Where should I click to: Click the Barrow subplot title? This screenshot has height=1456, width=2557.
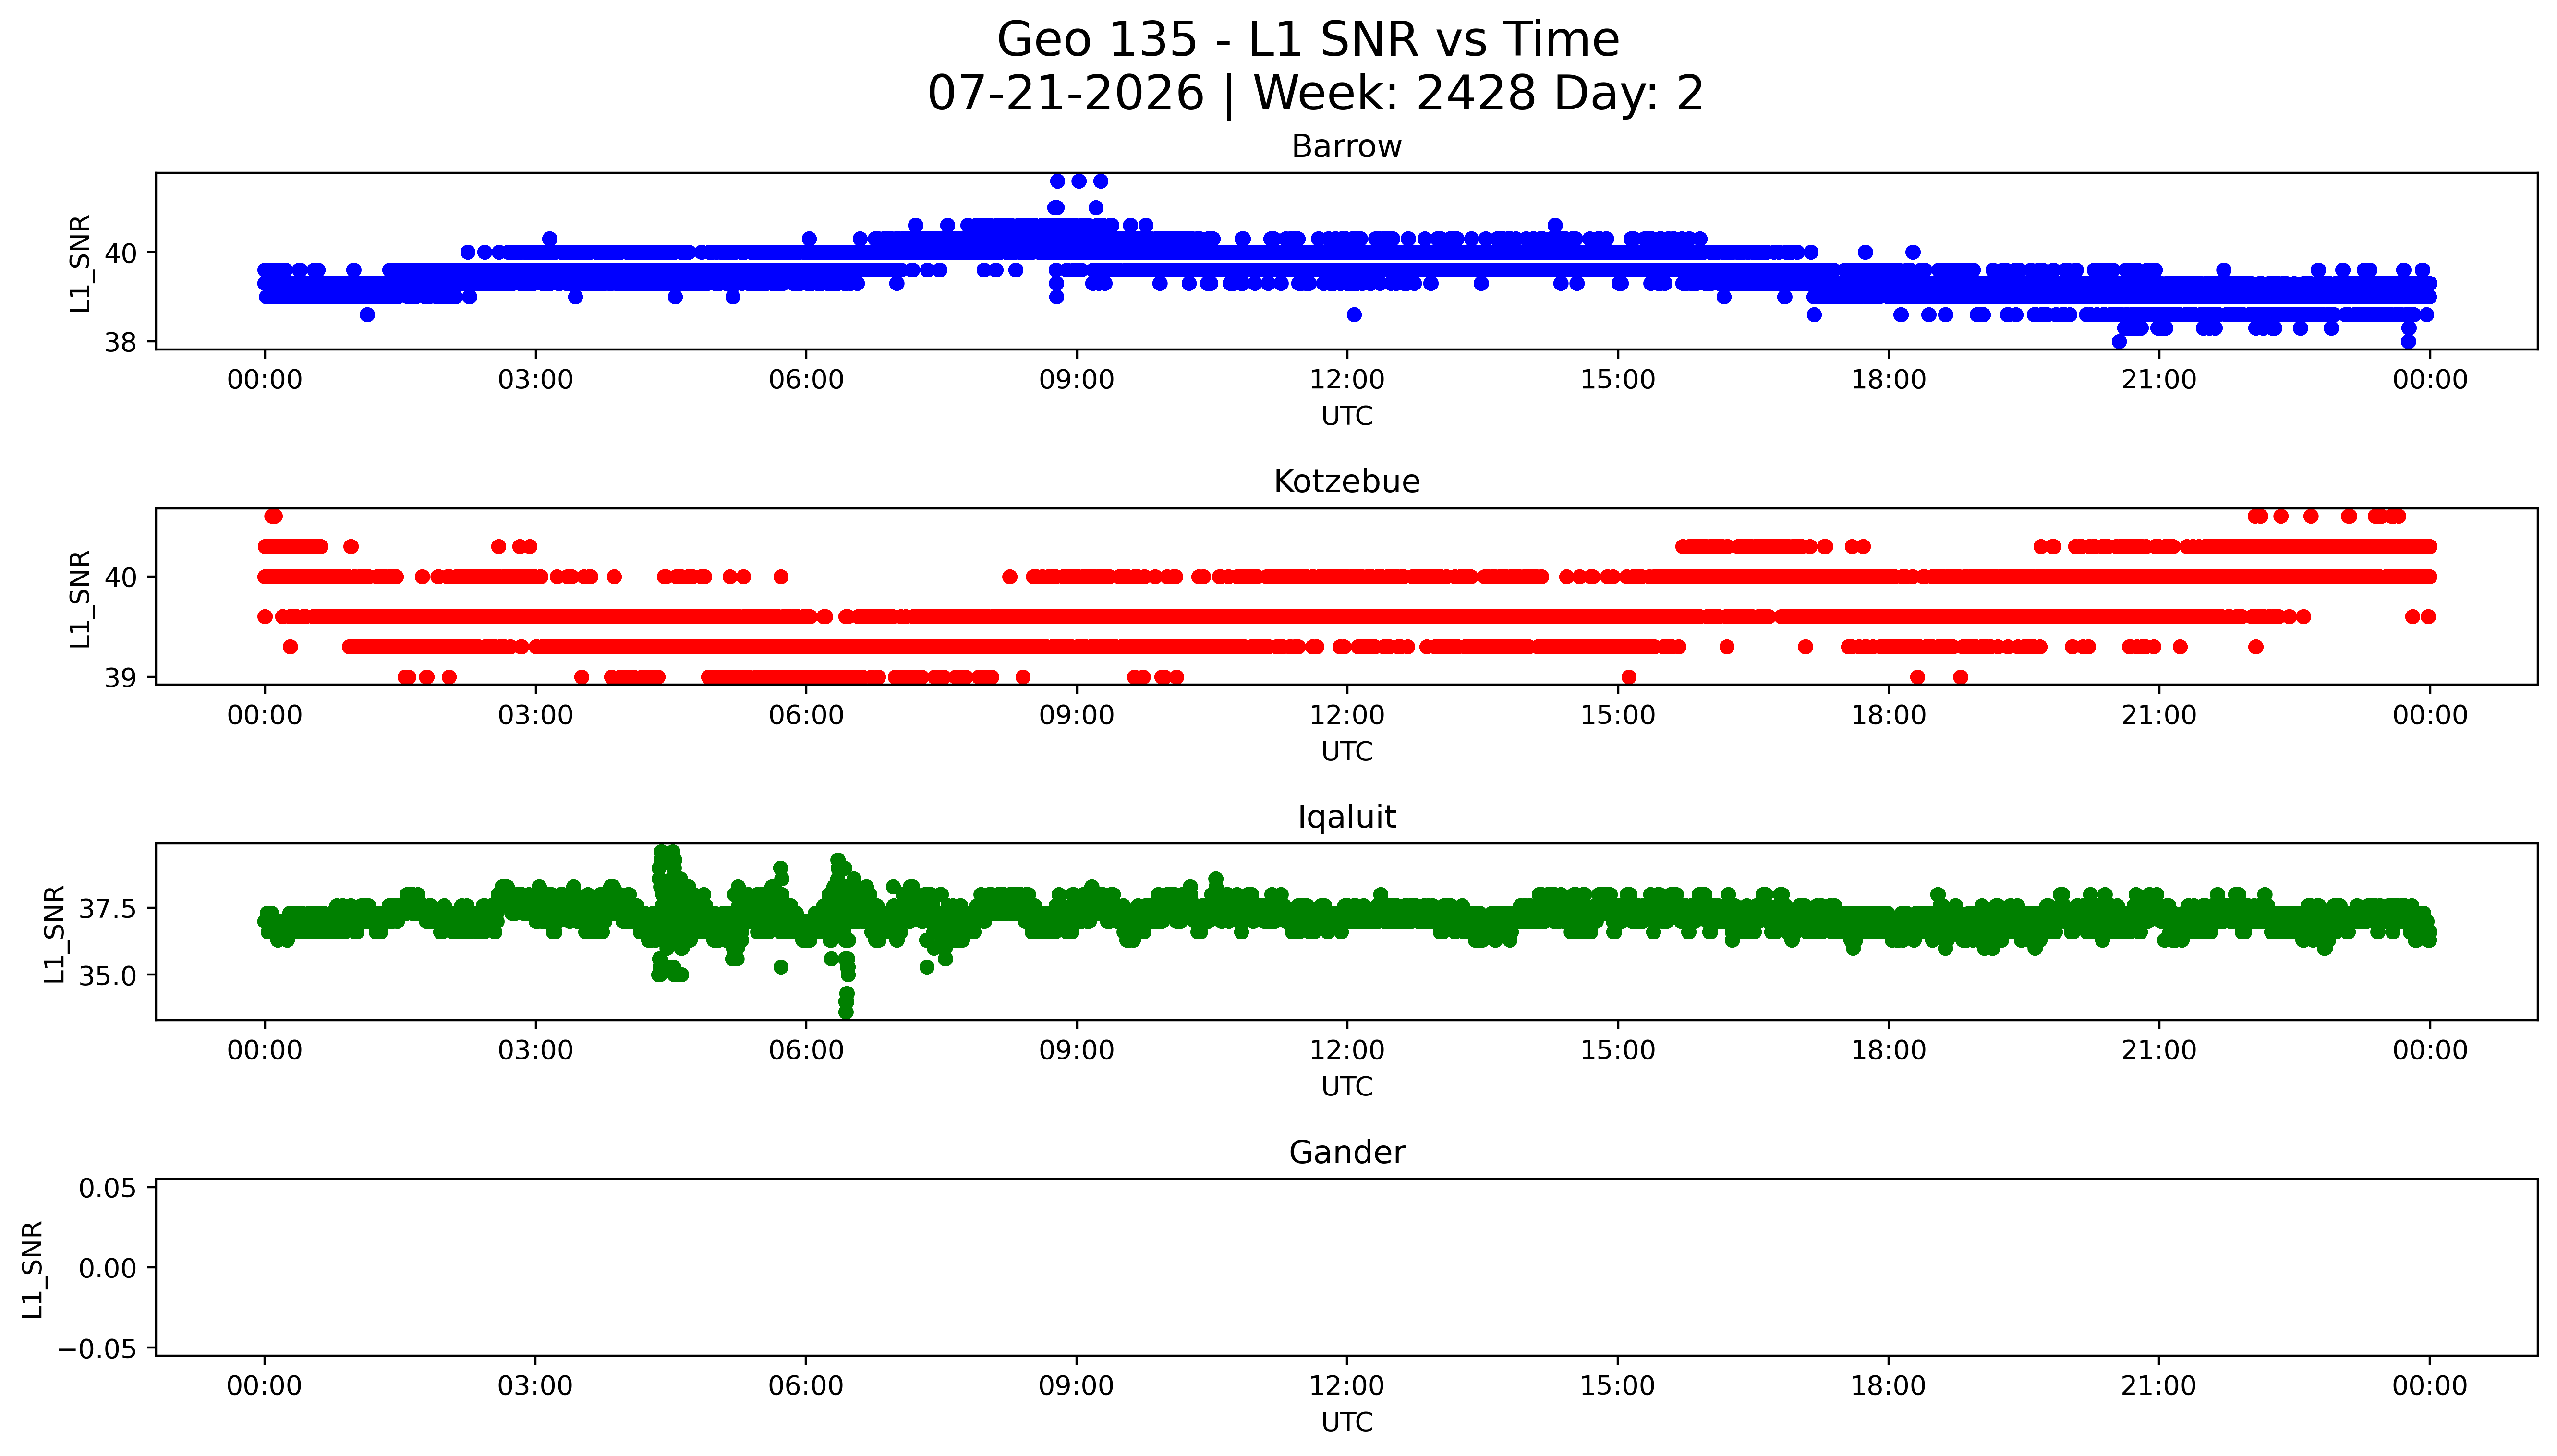(1346, 146)
